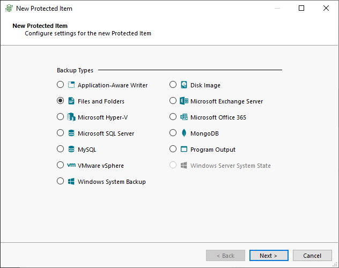Screen dimensions: 339x268
Task: Click the "Microsoft Exchange Server" label
Action: pos(226,101)
